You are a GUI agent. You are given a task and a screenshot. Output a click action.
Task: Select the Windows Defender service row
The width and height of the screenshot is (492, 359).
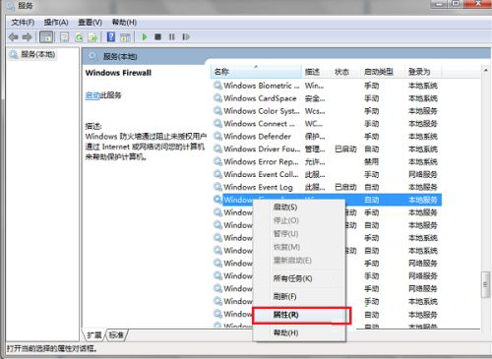click(x=327, y=137)
